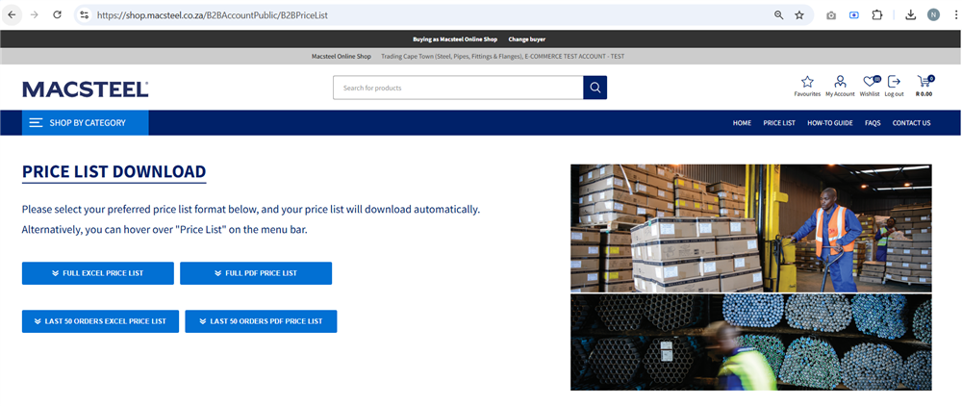Download Last 50 Orders PDF Price List

(x=261, y=320)
